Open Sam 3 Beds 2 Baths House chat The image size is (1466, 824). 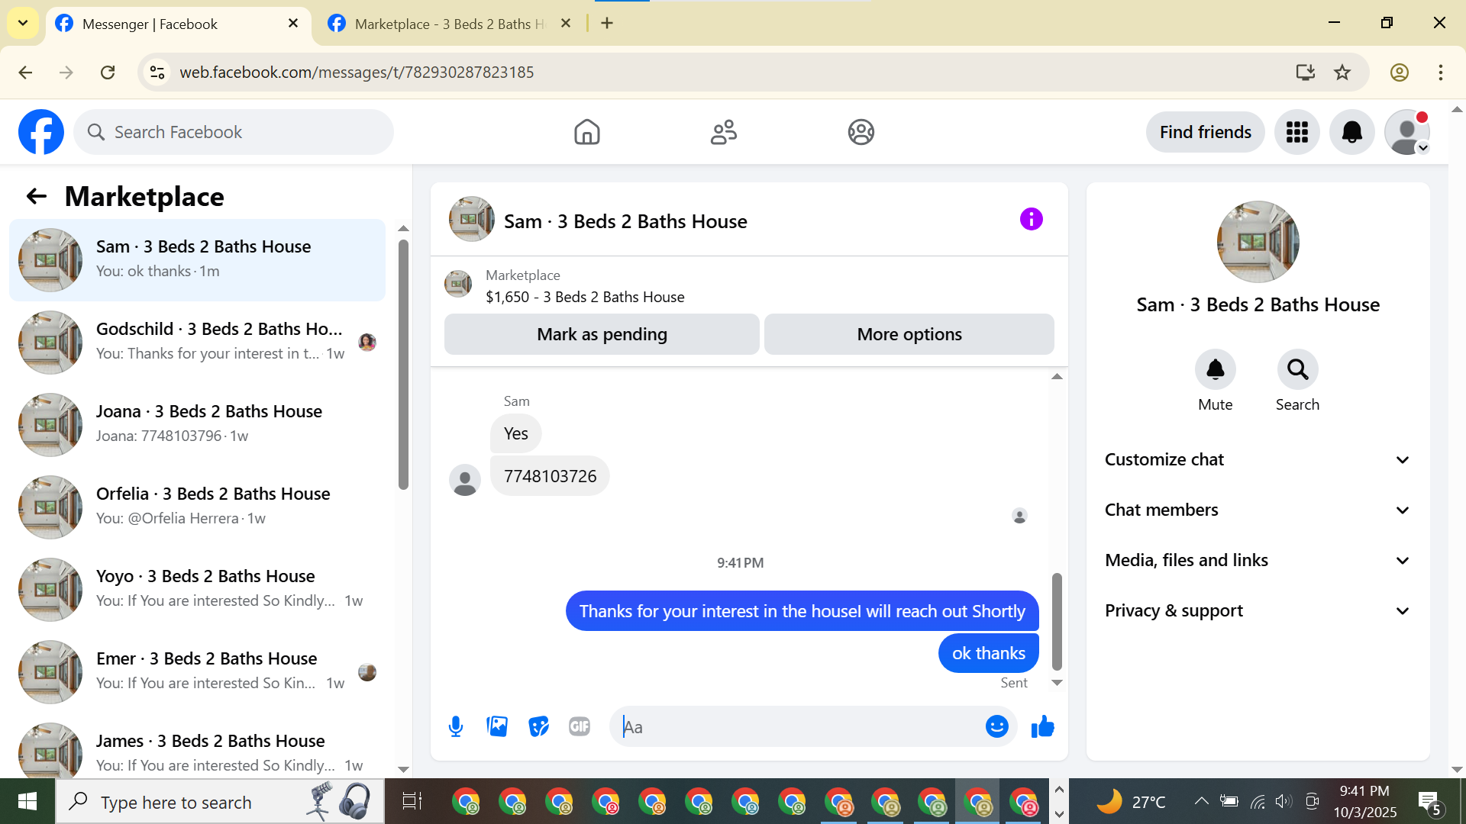[x=197, y=260]
